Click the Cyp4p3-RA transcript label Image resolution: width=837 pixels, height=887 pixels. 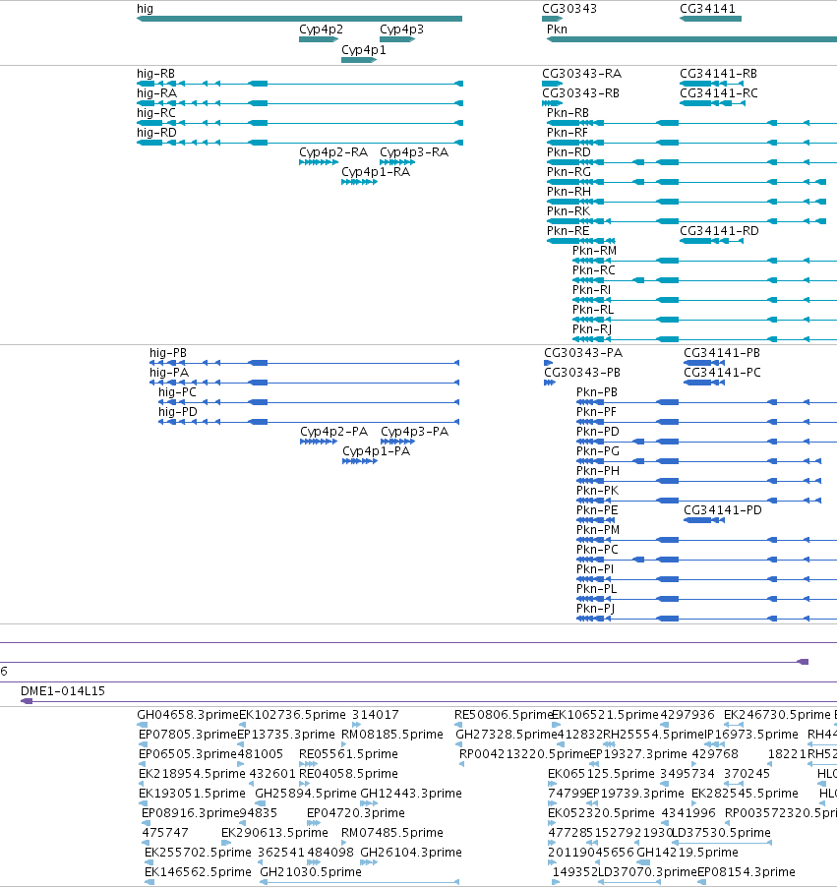click(414, 152)
